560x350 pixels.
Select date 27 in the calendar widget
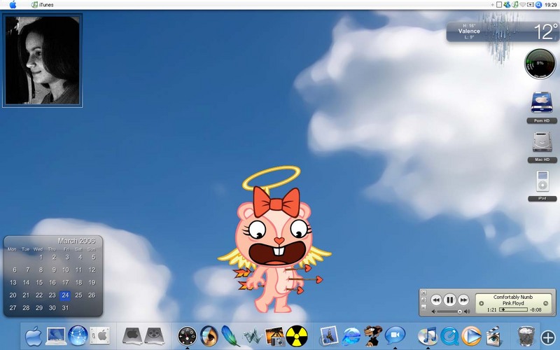click(x=13, y=308)
